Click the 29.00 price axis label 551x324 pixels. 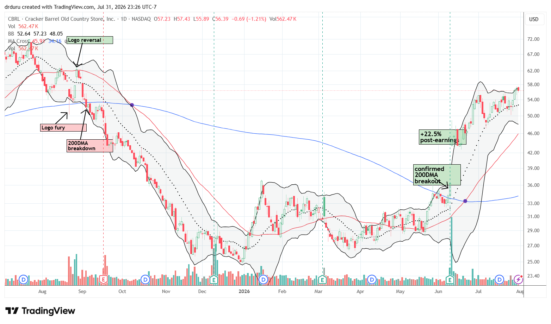tap(533, 230)
